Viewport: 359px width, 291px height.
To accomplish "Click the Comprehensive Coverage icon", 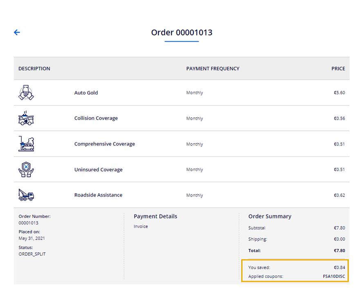I will (x=26, y=144).
